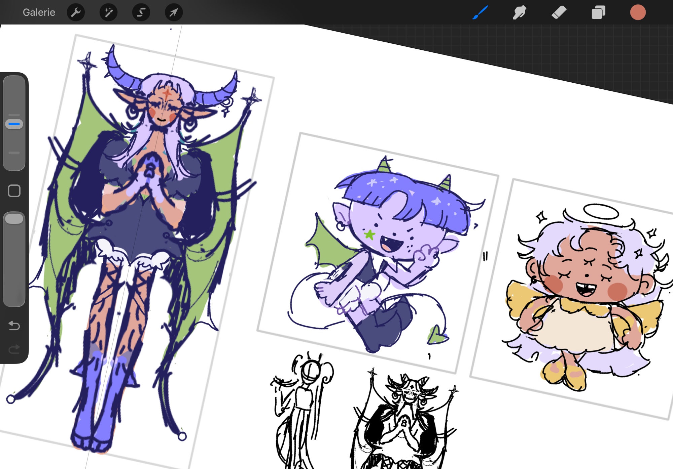Select the Selection S-ribbon tool

click(141, 13)
